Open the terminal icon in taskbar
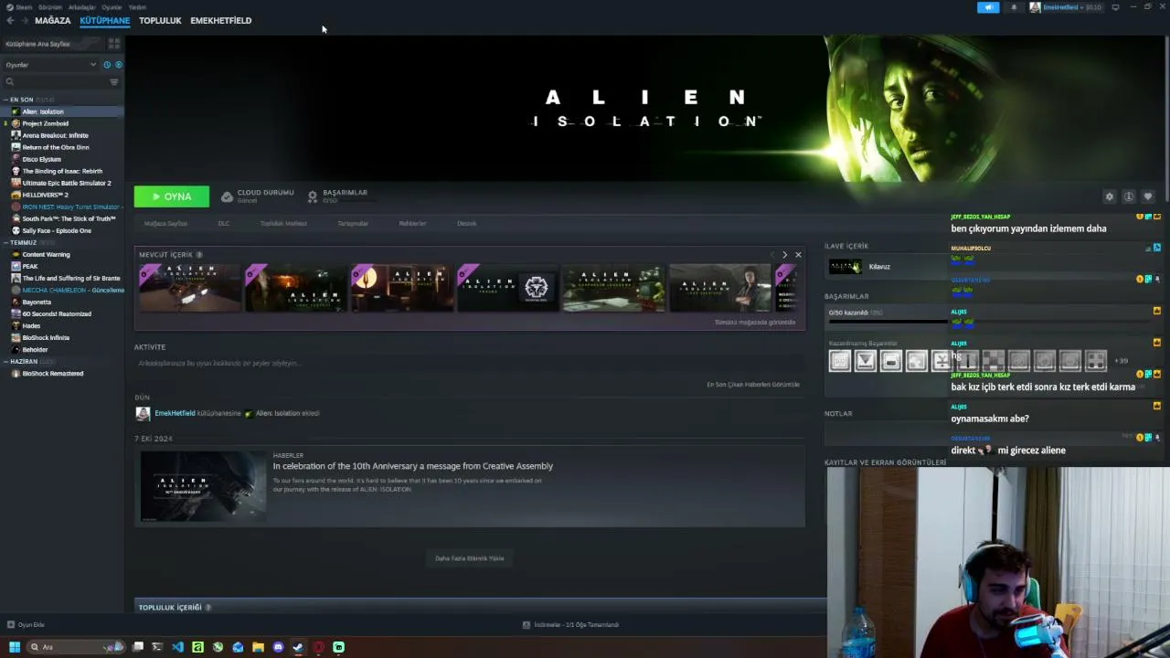 pos(157,647)
